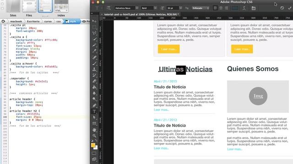Select the Brush tool

pos(94,63)
